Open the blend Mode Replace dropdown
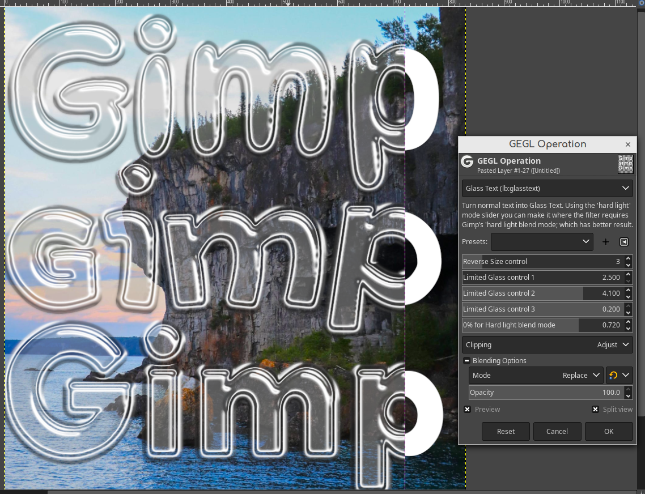Image resolution: width=645 pixels, height=494 pixels. click(x=536, y=376)
